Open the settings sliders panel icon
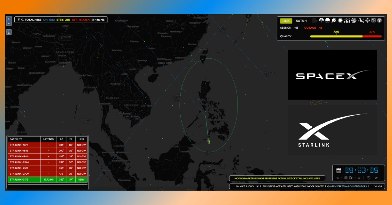Image resolution: width=392 pixels, height=205 pixels. click(x=373, y=21)
